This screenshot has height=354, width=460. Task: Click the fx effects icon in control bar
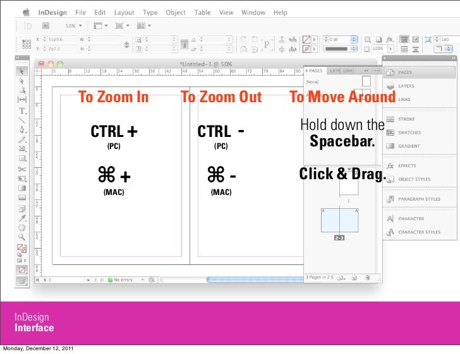pos(390,39)
